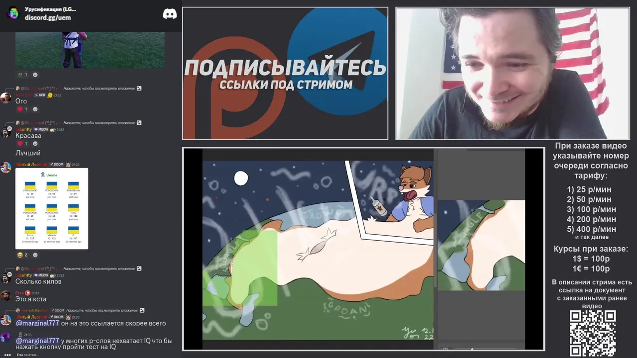Click the MEOW tag badge above Красава
The image size is (637, 358).
click(x=41, y=129)
